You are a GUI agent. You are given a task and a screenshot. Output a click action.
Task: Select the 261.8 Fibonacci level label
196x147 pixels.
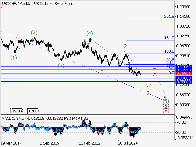point(169,17)
